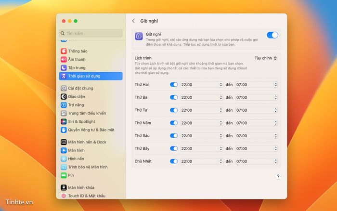This screenshot has width=337, height=211.
Task: Click the Trình bảo vệ Màn hình icon
Action: 64,167
